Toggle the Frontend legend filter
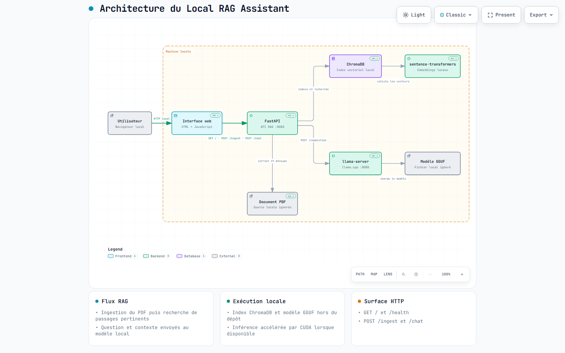 tap(122, 256)
